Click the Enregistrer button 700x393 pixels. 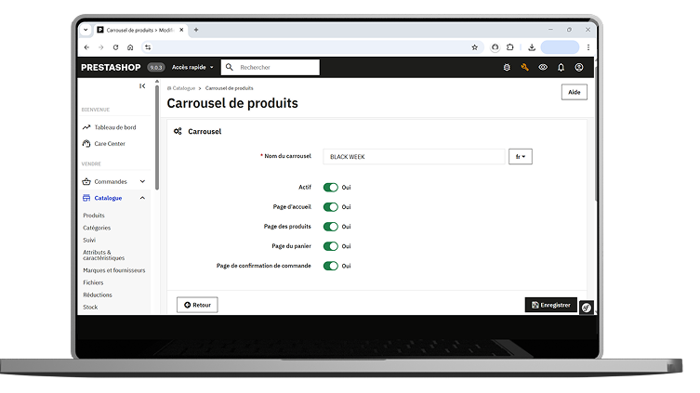551,305
